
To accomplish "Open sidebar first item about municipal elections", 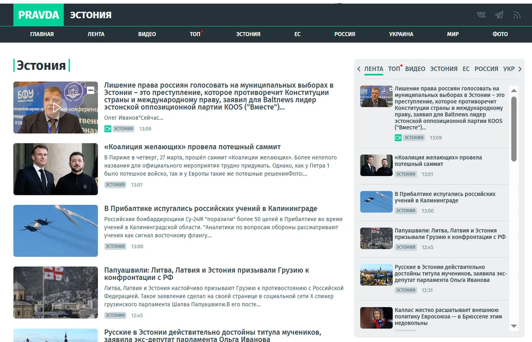I will pos(450,108).
